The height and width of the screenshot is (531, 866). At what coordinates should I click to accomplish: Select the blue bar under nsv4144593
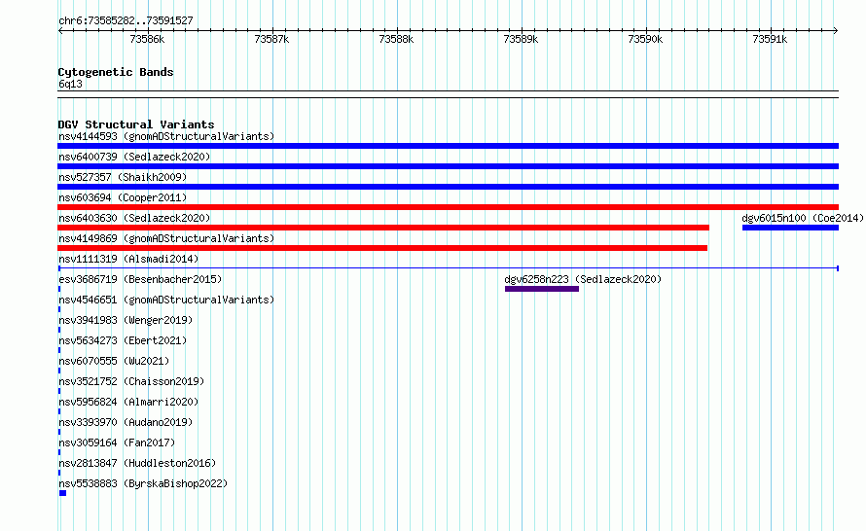click(x=448, y=146)
